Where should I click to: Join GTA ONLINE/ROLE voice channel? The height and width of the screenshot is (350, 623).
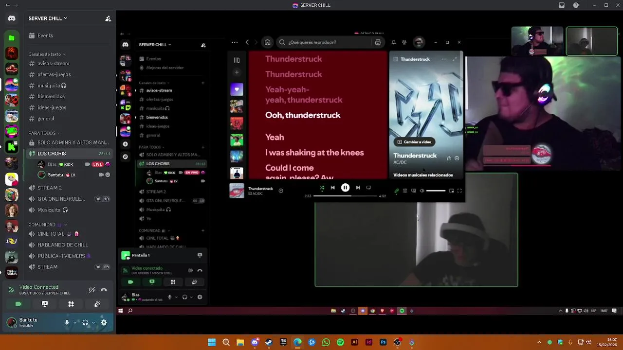(x=70, y=199)
